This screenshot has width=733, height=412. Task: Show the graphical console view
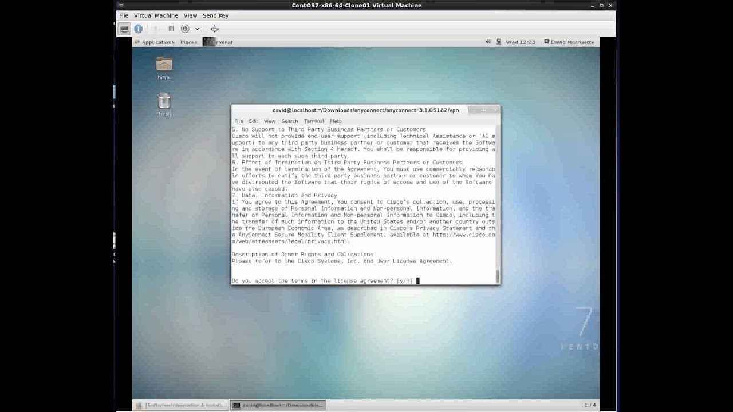click(x=124, y=29)
